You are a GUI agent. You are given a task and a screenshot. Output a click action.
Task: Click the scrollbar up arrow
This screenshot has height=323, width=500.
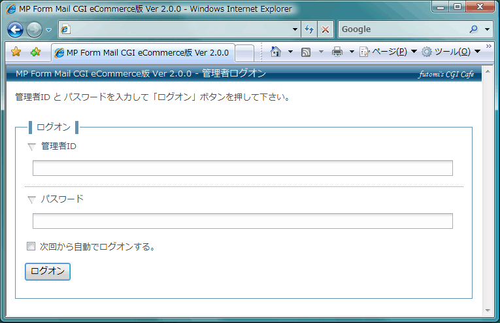488,72
